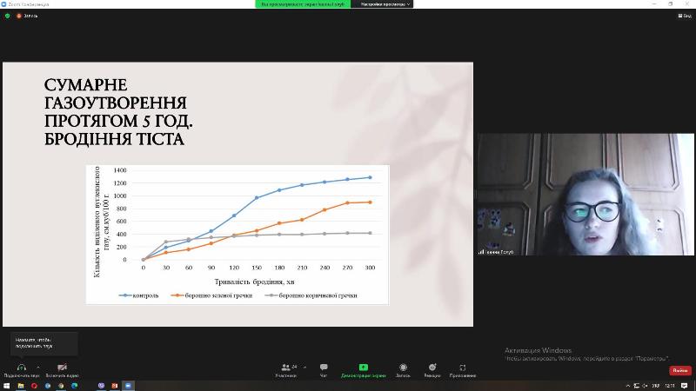Click the clock showing 12:11
Screen dimensions: 696x391
coord(670,386)
